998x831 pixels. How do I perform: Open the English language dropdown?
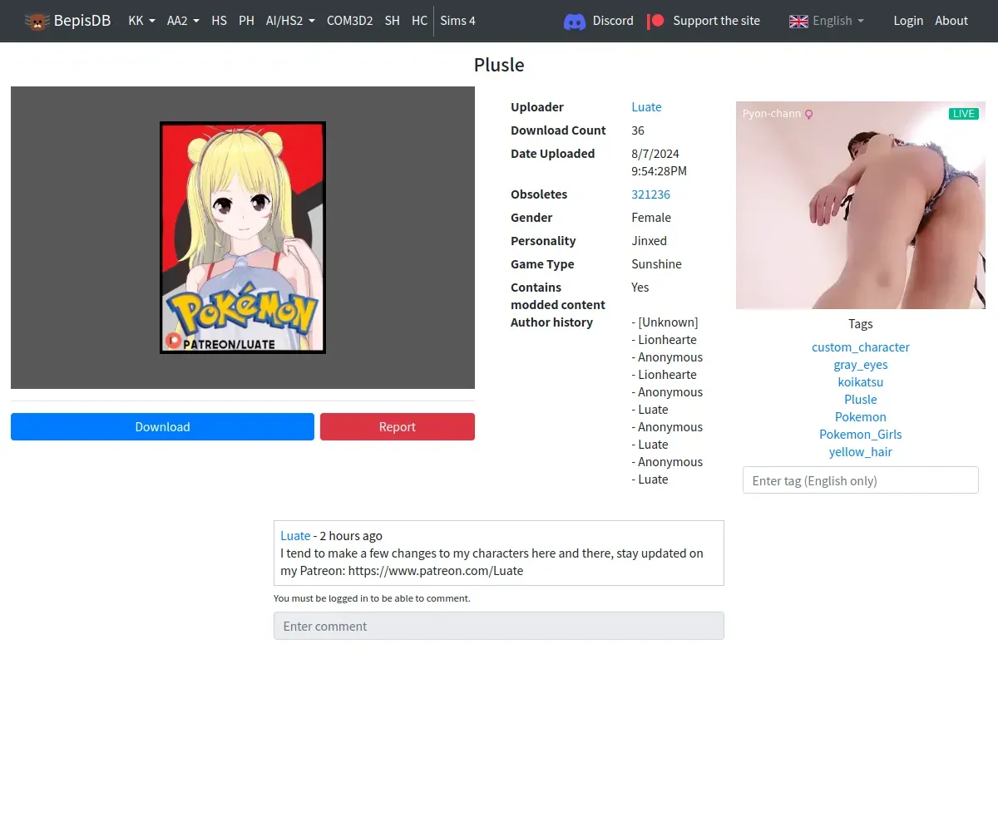[x=838, y=21]
